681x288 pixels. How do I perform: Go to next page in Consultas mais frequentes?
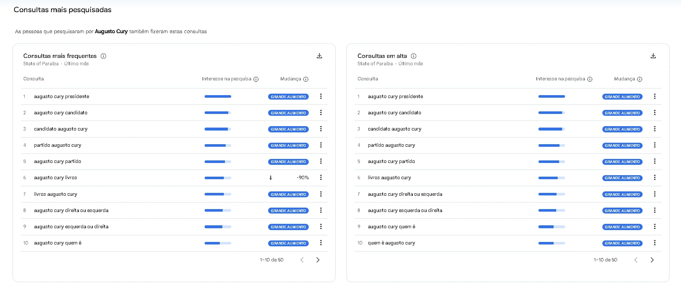pyautogui.click(x=318, y=260)
